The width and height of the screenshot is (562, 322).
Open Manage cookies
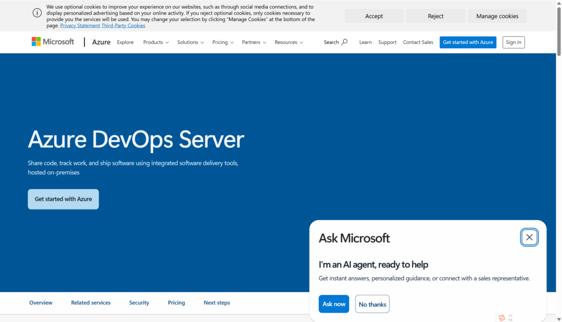(x=497, y=16)
